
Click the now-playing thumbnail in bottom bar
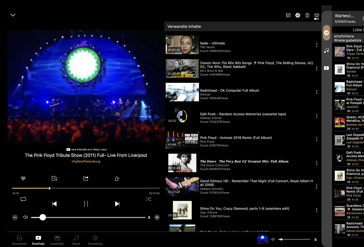click(x=263, y=239)
